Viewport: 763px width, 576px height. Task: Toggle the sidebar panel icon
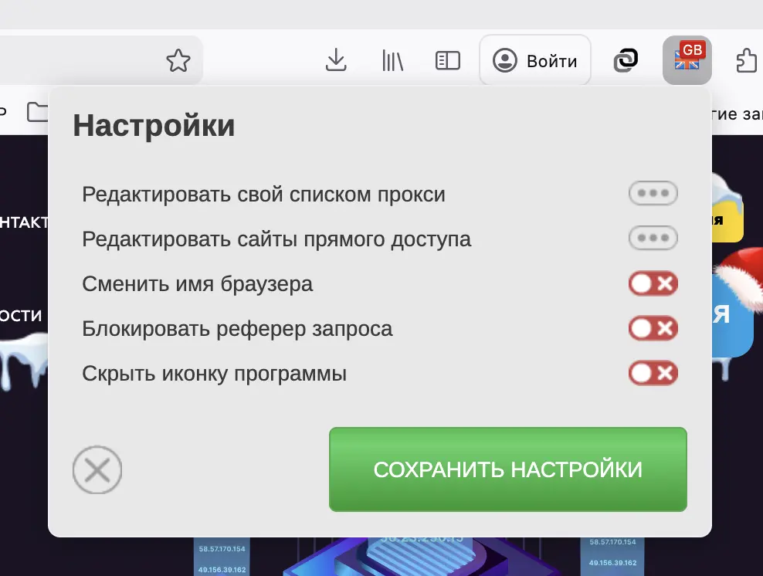(447, 60)
